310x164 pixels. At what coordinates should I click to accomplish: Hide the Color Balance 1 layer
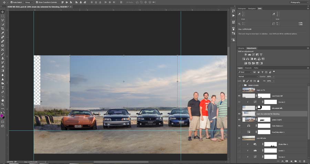[239, 126]
